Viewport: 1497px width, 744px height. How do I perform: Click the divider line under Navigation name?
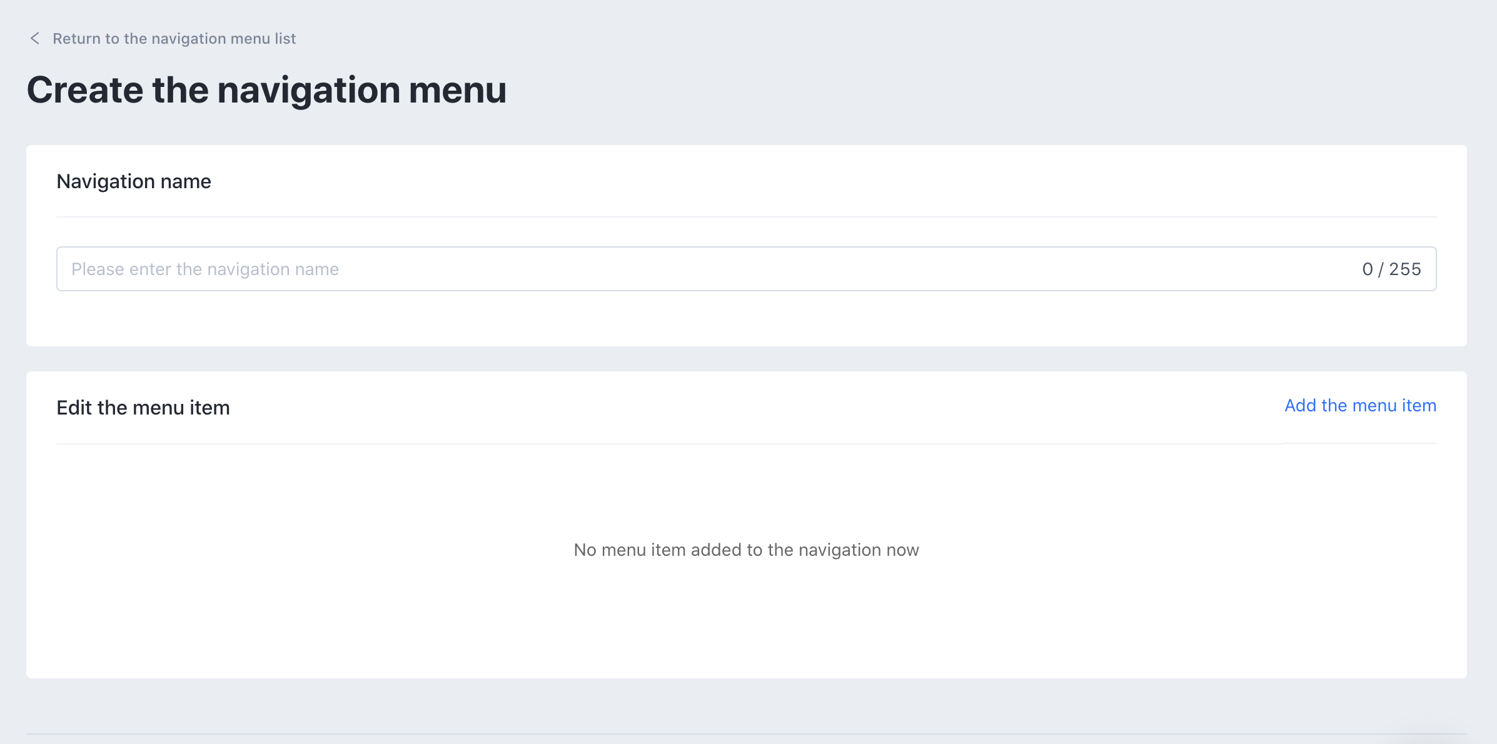click(x=746, y=217)
